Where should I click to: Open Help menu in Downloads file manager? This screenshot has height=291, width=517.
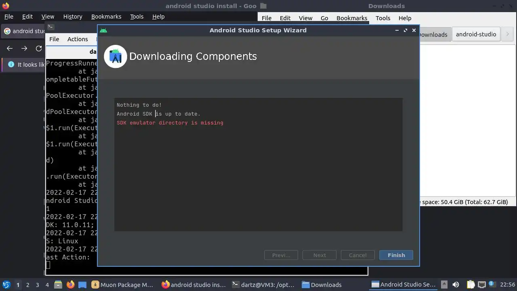tap(405, 18)
